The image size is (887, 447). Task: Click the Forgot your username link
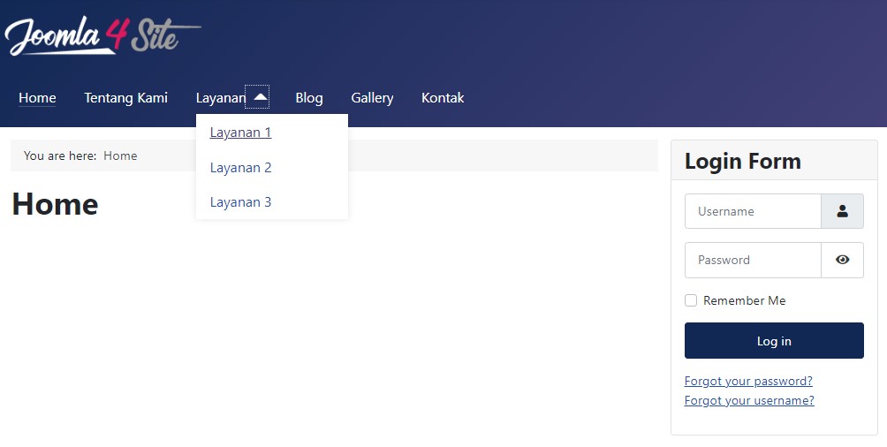coord(749,400)
